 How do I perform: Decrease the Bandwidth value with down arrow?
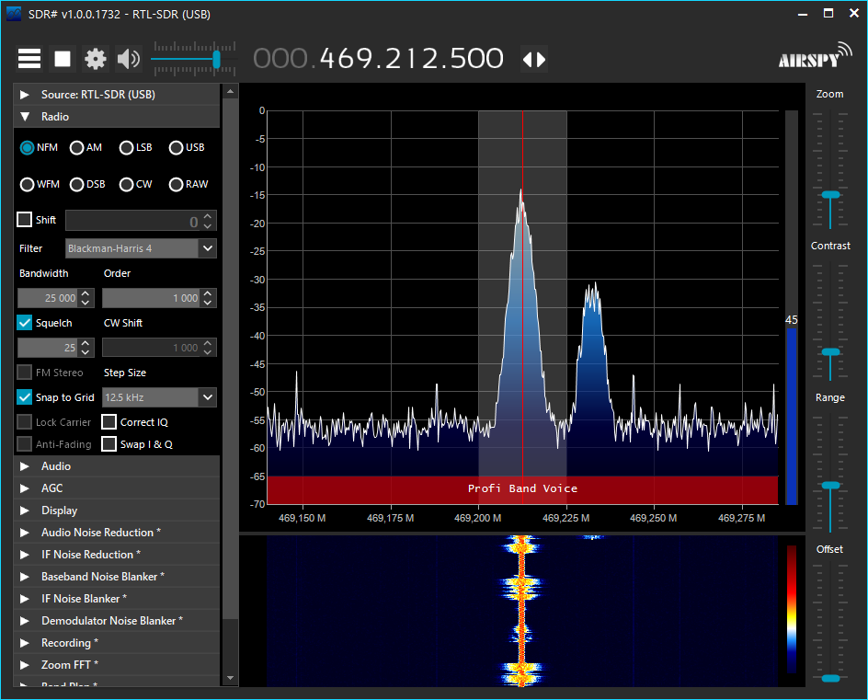pos(86,303)
